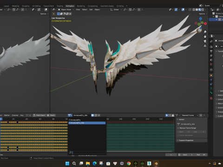
Task: Toggle Only Show Errors in dope sheet
Action: 173,116
